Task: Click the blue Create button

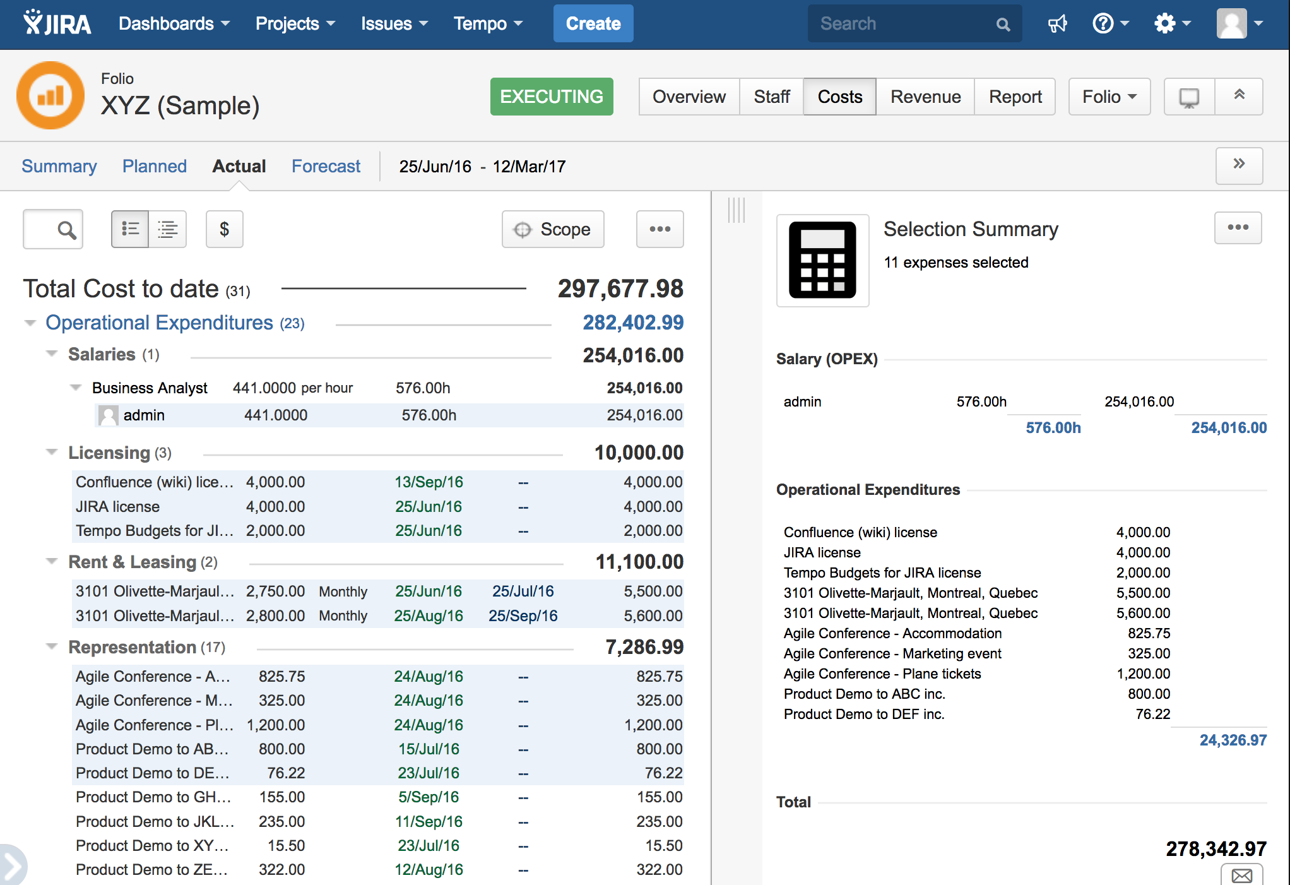Action: click(593, 24)
